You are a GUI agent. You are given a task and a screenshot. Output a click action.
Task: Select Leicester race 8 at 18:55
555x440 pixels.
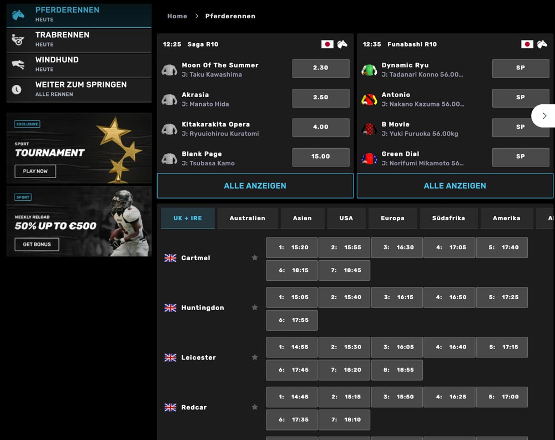[397, 370]
